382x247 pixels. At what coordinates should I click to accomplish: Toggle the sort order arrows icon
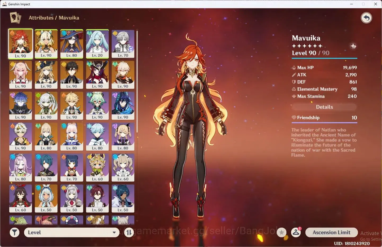tap(129, 233)
